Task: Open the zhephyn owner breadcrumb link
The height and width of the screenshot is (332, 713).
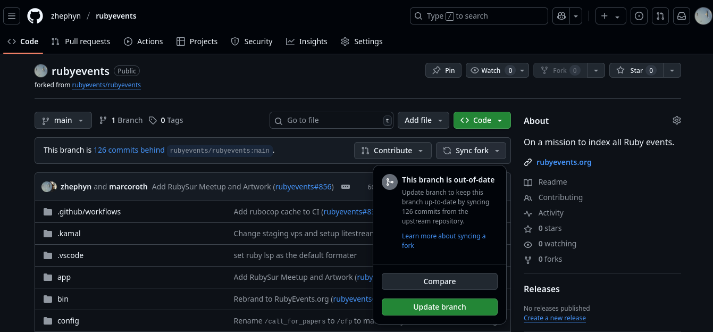Action: point(66,16)
